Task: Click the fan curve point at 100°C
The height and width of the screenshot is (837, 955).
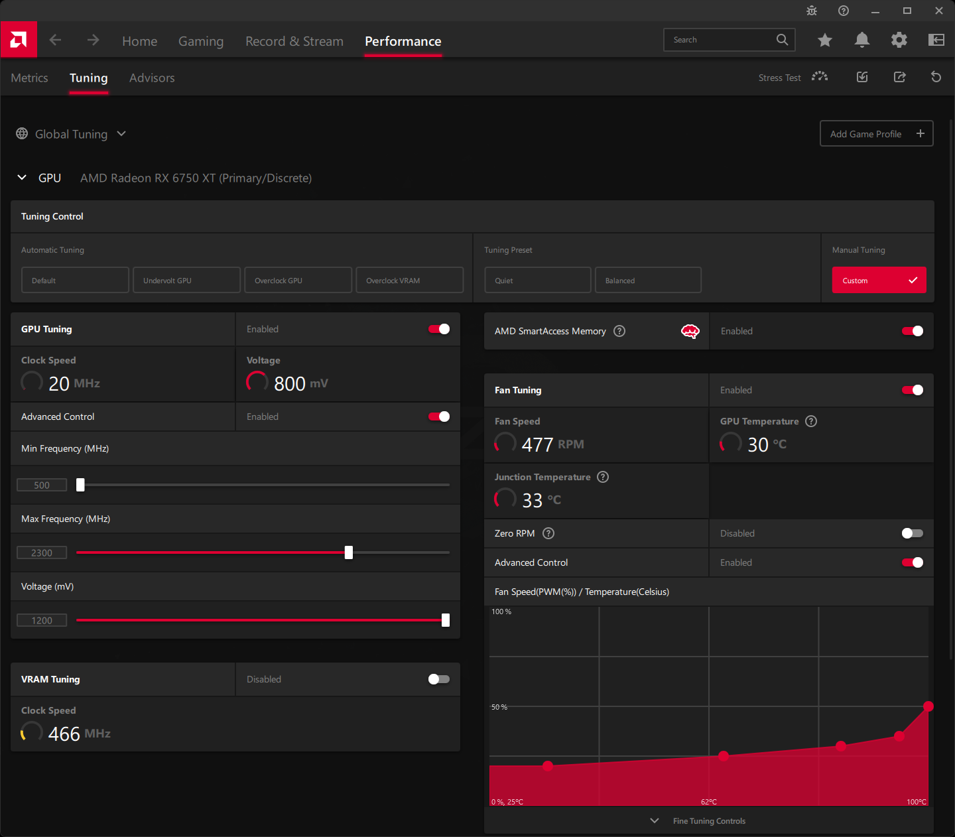Action: [928, 706]
